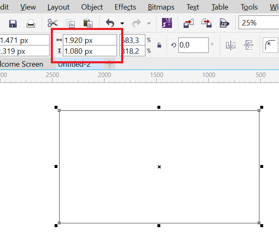Open the View menu
The image size is (279, 245).
(x=28, y=7)
